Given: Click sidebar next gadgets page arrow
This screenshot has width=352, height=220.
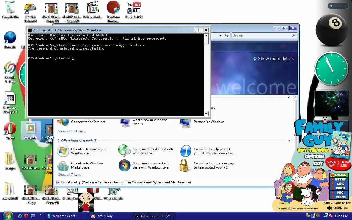Looking at the screenshot, I should pyautogui.click(x=346, y=6).
